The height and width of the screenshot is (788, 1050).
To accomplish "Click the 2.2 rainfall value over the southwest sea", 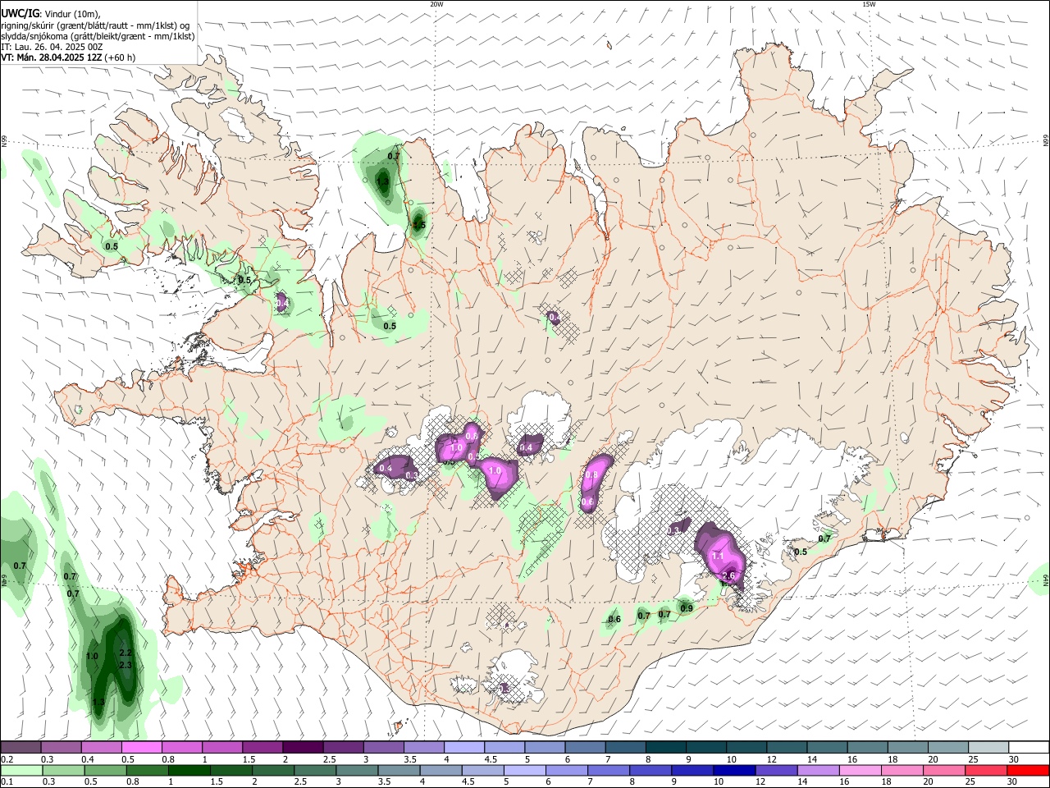I will point(126,653).
